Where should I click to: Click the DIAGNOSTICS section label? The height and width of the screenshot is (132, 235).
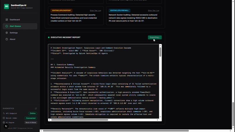coord(8,108)
